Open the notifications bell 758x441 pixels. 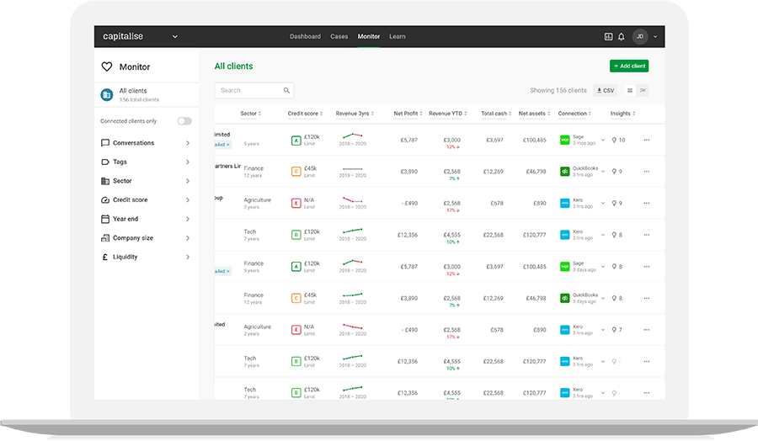point(622,37)
